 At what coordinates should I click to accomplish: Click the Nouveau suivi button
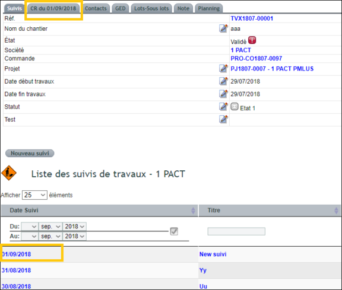[x=30, y=154]
